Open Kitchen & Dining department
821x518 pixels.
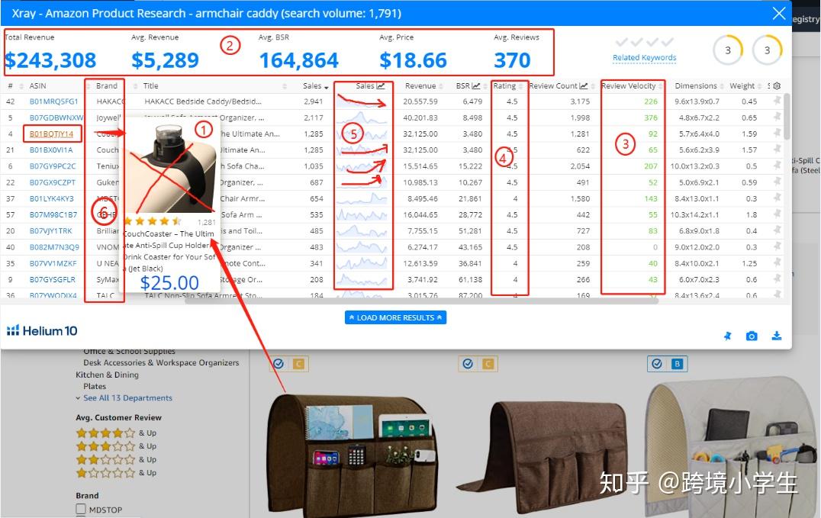point(108,375)
